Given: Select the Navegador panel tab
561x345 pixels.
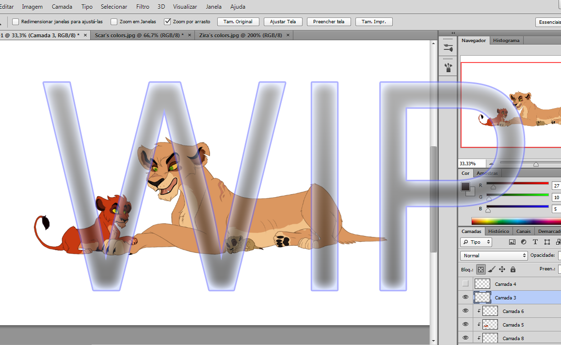Looking at the screenshot, I should click(x=474, y=40).
